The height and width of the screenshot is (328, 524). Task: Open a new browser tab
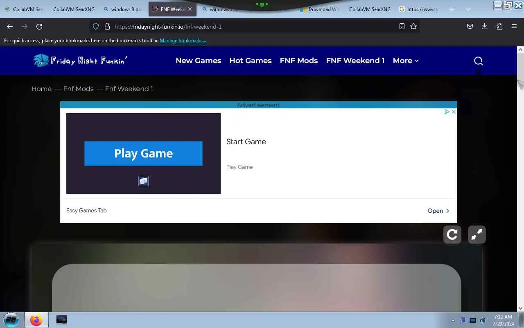click(452, 9)
